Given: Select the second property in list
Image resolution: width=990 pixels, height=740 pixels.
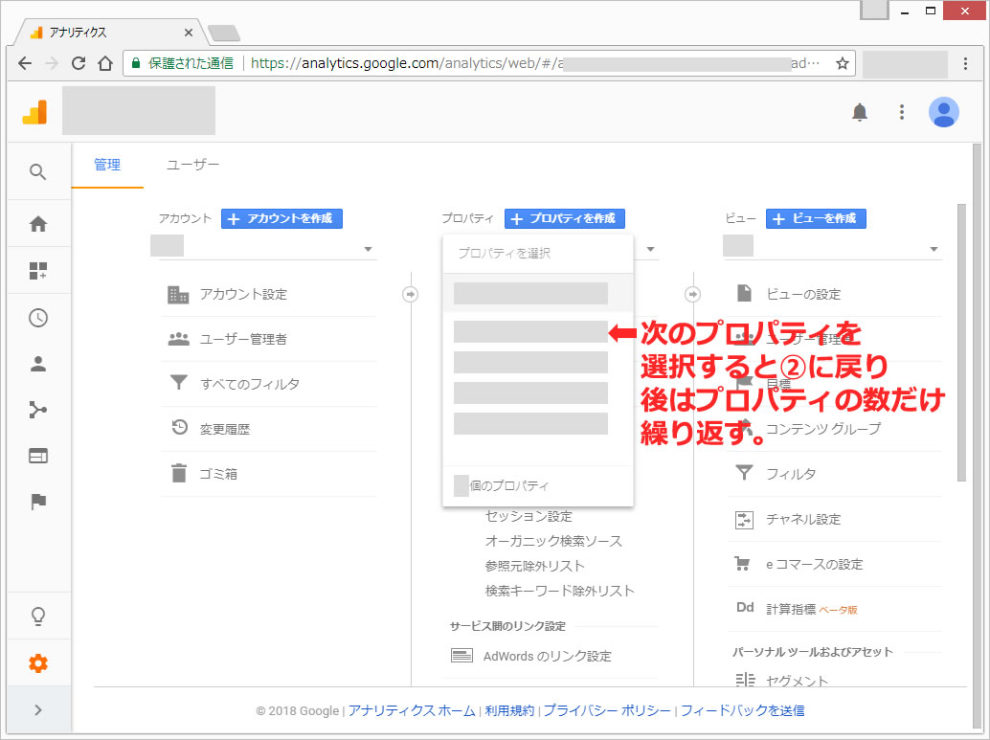Looking at the screenshot, I should (531, 331).
